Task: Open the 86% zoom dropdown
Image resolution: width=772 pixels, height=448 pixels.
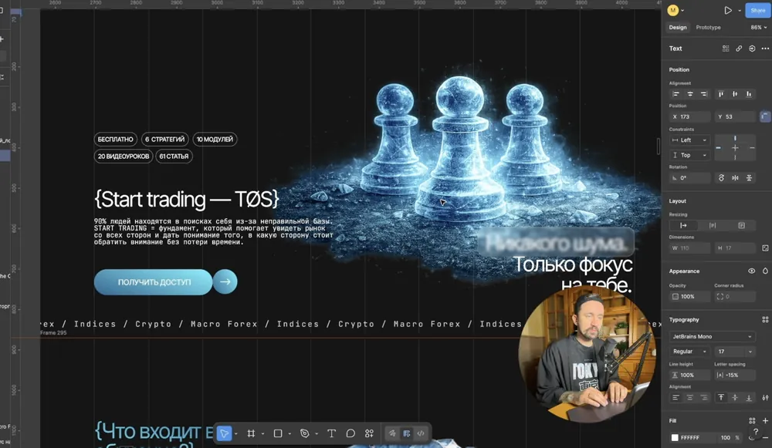Action: [x=758, y=28]
